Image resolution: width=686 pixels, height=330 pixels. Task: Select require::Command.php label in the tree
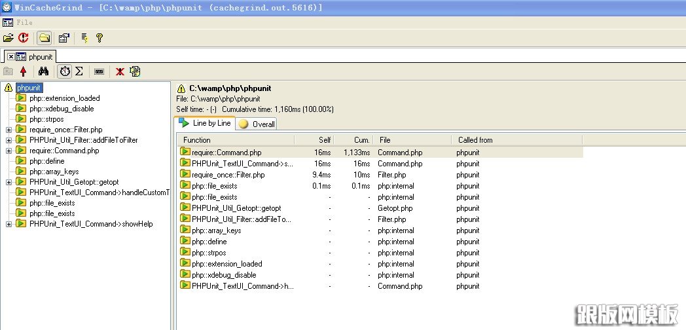click(64, 151)
